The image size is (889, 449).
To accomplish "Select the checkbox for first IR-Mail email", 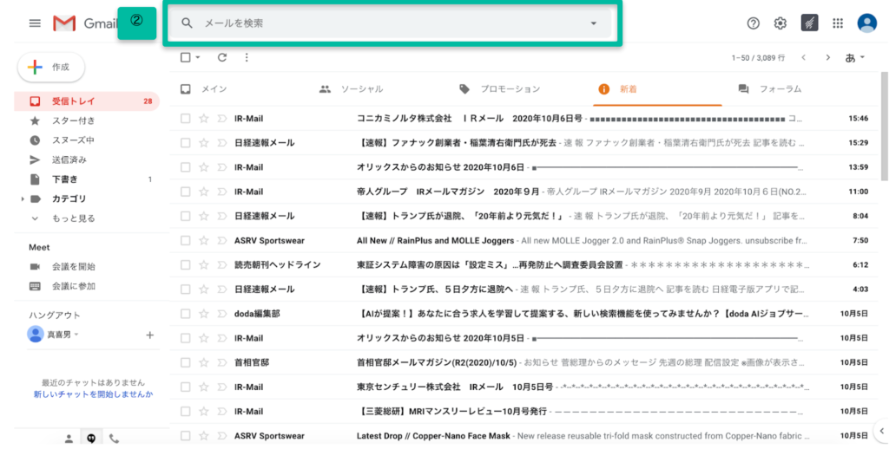I will pos(185,118).
